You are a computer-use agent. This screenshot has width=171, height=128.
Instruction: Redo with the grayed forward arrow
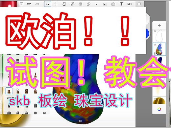[x=37, y=4]
